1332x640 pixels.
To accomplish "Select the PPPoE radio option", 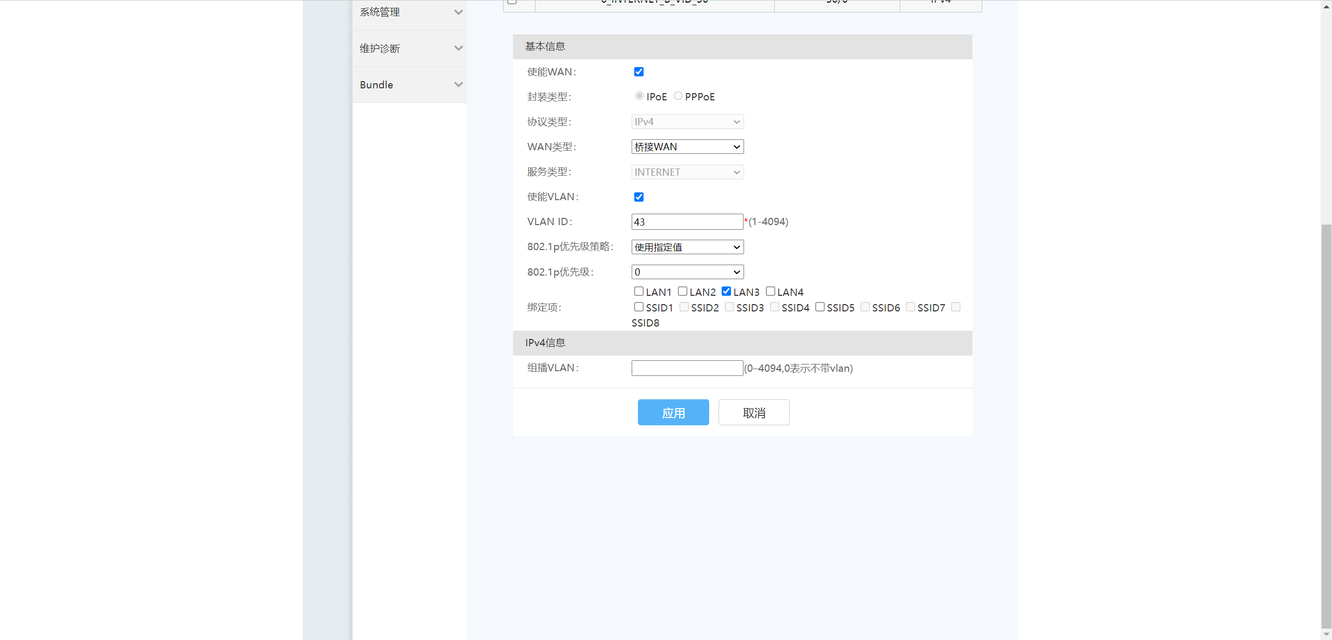I will (x=678, y=96).
